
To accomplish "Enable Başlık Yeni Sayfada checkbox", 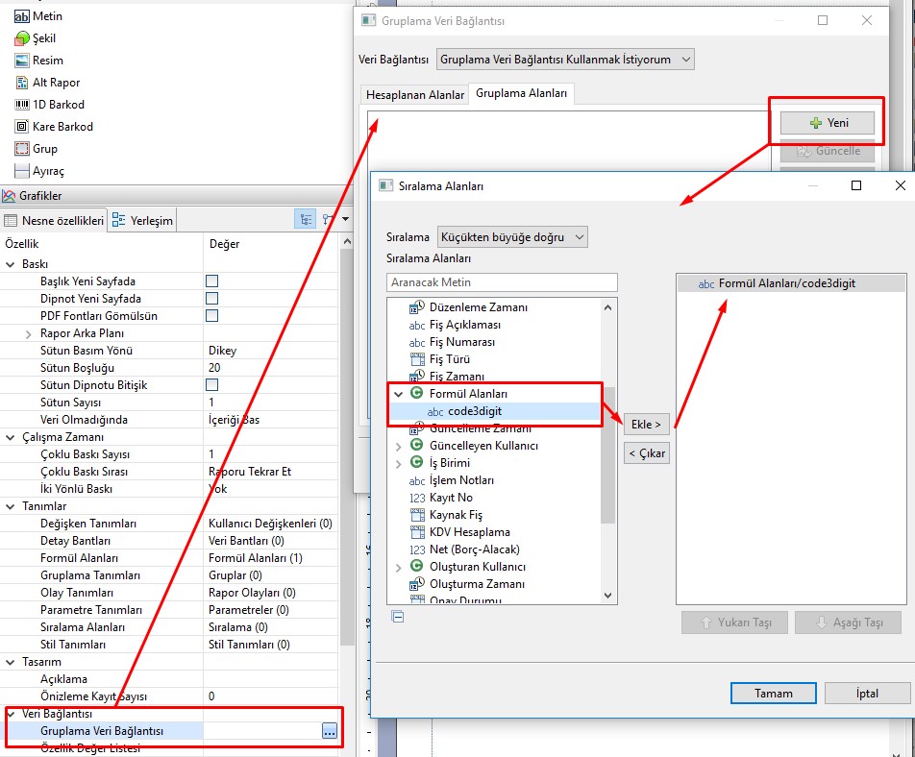I will click(211, 281).
